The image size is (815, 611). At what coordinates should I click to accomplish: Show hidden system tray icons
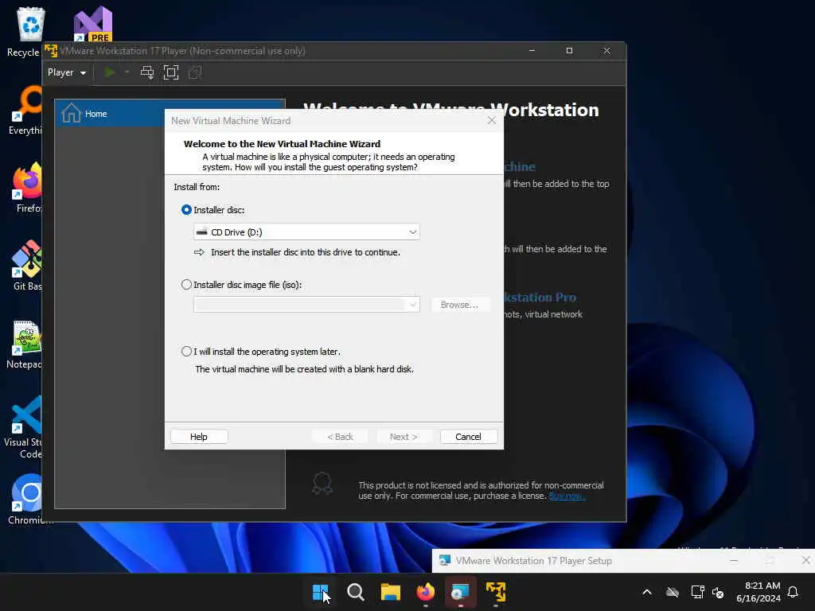click(647, 592)
